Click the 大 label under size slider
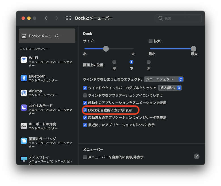The width and height of the screenshot is (221, 186). [133, 54]
